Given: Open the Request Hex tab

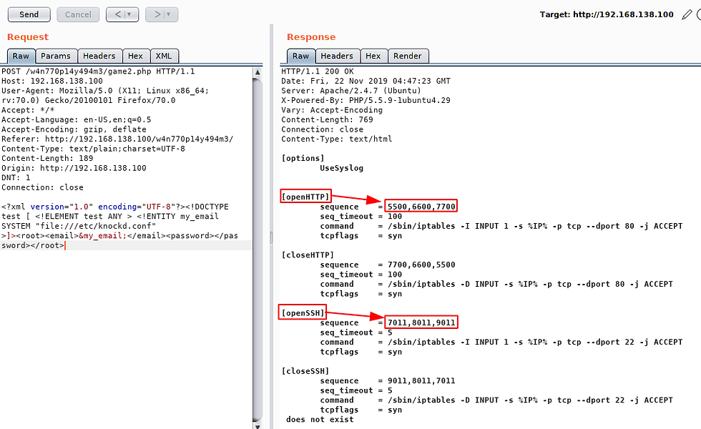Looking at the screenshot, I should 135,56.
